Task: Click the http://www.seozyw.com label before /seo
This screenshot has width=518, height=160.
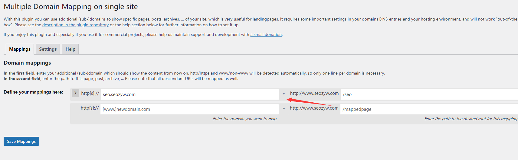Action: [314, 93]
